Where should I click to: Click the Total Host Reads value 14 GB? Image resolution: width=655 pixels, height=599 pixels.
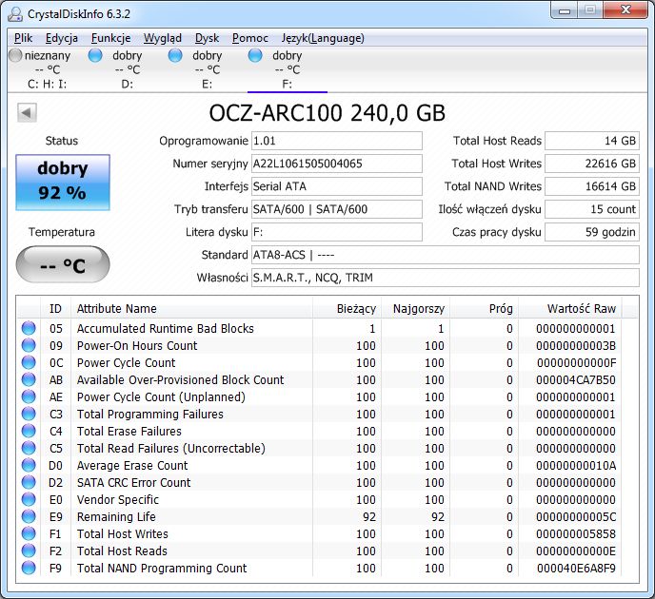click(x=592, y=141)
